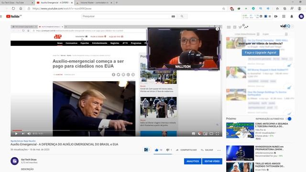Screen dimensions: 306x172
Task: Click COMPARTILHAR share button
Action: tap(186, 150)
